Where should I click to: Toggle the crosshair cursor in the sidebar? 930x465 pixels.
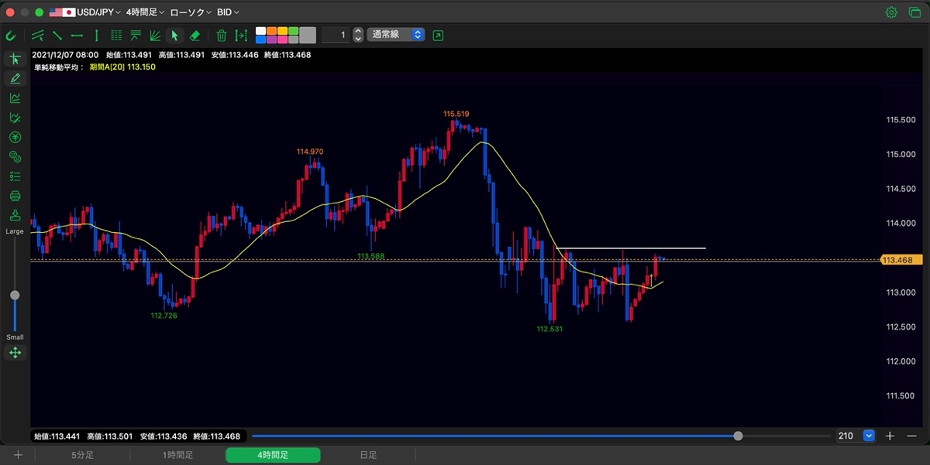click(15, 59)
